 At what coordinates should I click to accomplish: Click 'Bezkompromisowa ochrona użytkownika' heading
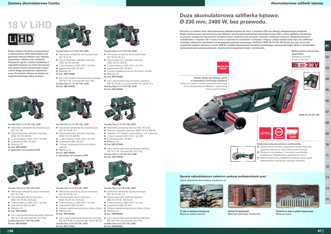(279, 144)
